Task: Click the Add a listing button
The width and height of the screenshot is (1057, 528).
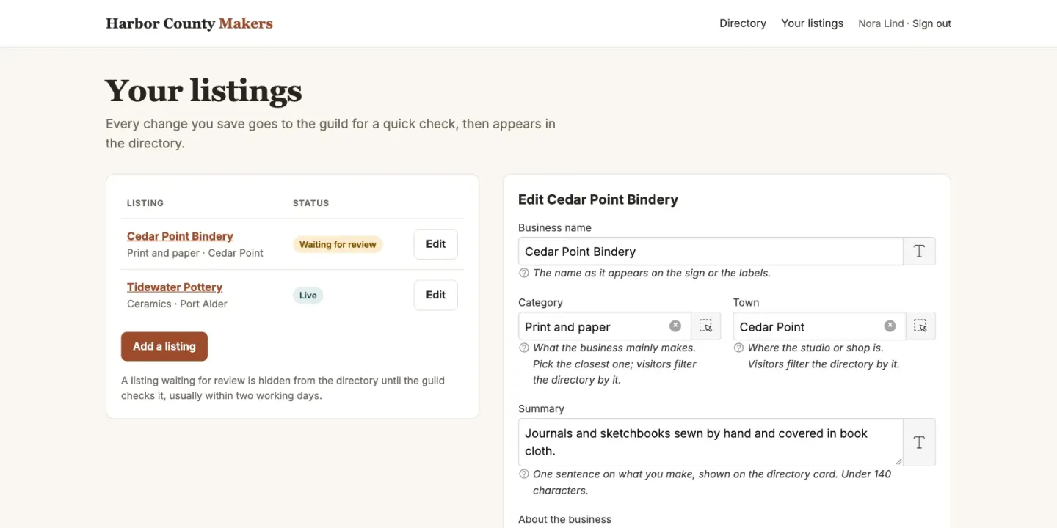Action: 164,346
